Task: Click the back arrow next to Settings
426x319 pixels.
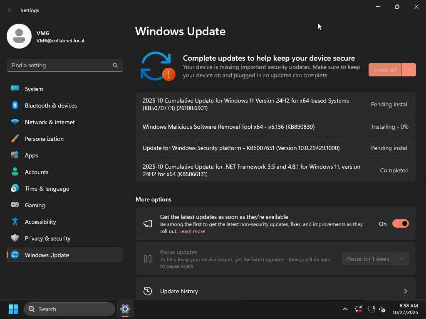Action: click(10, 10)
